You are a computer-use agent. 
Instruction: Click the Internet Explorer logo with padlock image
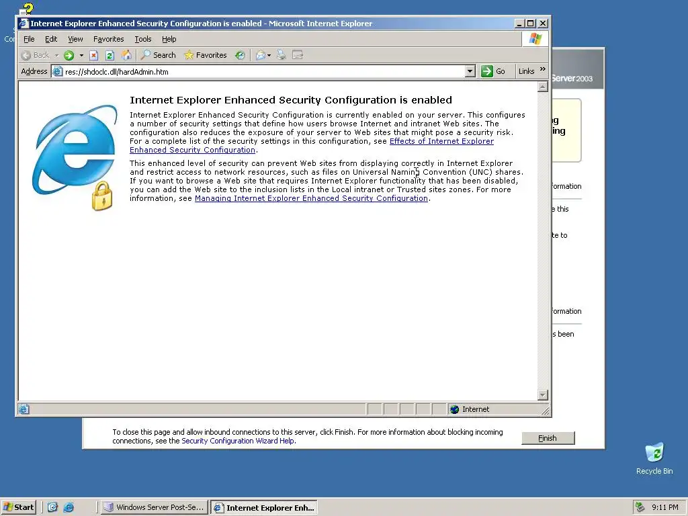click(75, 158)
